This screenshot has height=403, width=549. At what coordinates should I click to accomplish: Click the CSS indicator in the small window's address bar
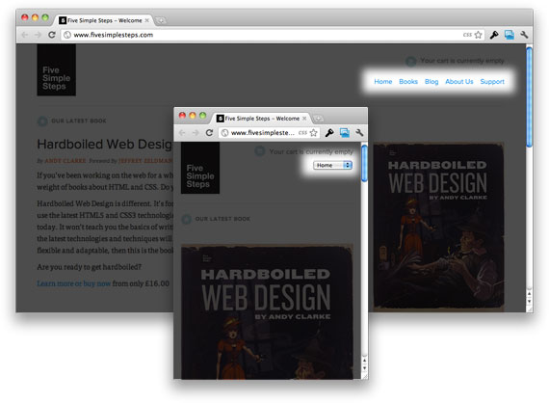coord(302,133)
